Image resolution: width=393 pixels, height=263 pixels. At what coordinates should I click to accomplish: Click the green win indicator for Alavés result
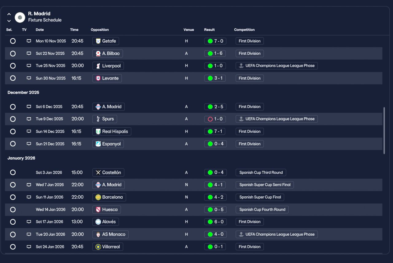[210, 222]
